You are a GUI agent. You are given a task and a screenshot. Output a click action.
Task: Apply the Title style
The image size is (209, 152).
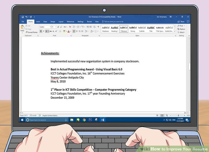[151, 29]
